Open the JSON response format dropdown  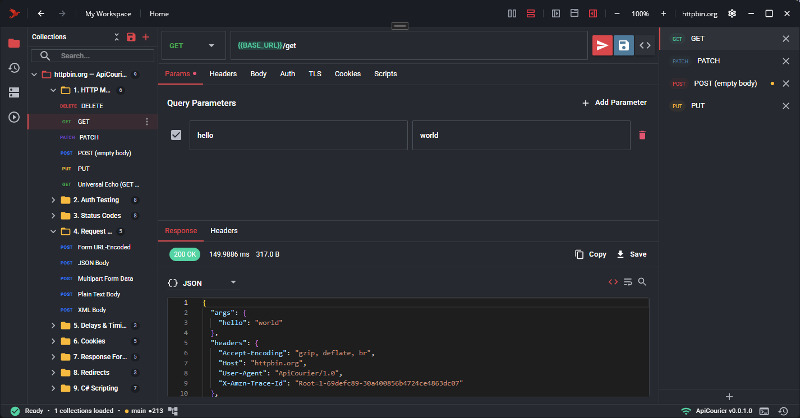(203, 283)
